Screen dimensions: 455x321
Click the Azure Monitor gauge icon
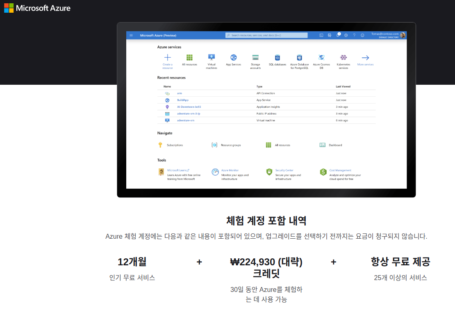click(x=215, y=172)
